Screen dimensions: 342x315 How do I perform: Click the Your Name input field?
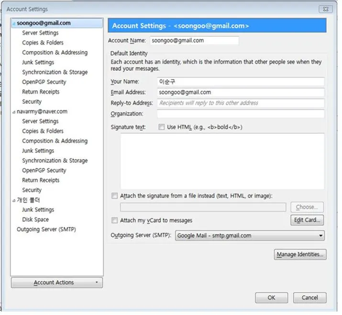pyautogui.click(x=241, y=82)
